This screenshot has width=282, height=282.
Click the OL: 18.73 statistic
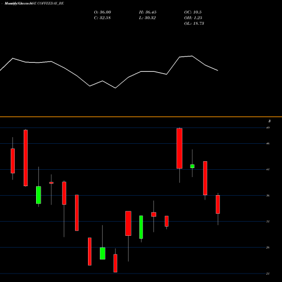[x=194, y=24]
